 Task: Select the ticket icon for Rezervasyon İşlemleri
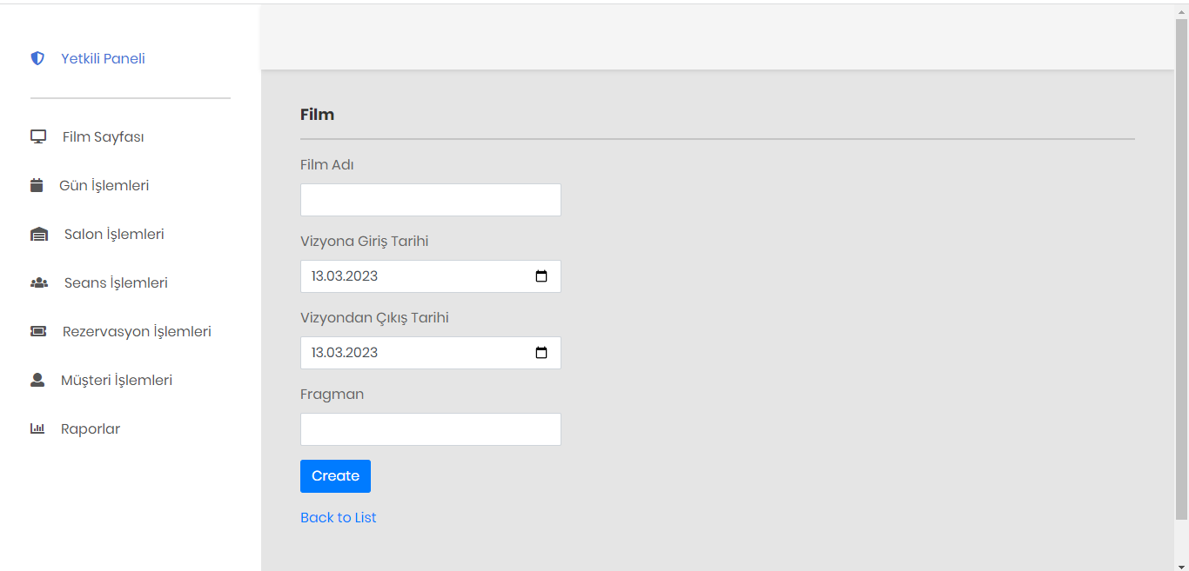pyautogui.click(x=37, y=330)
